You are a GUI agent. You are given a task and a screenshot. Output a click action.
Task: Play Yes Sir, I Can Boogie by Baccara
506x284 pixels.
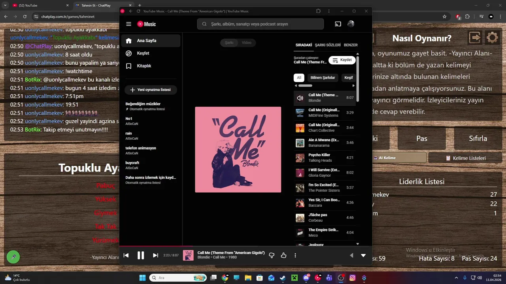[325, 203]
